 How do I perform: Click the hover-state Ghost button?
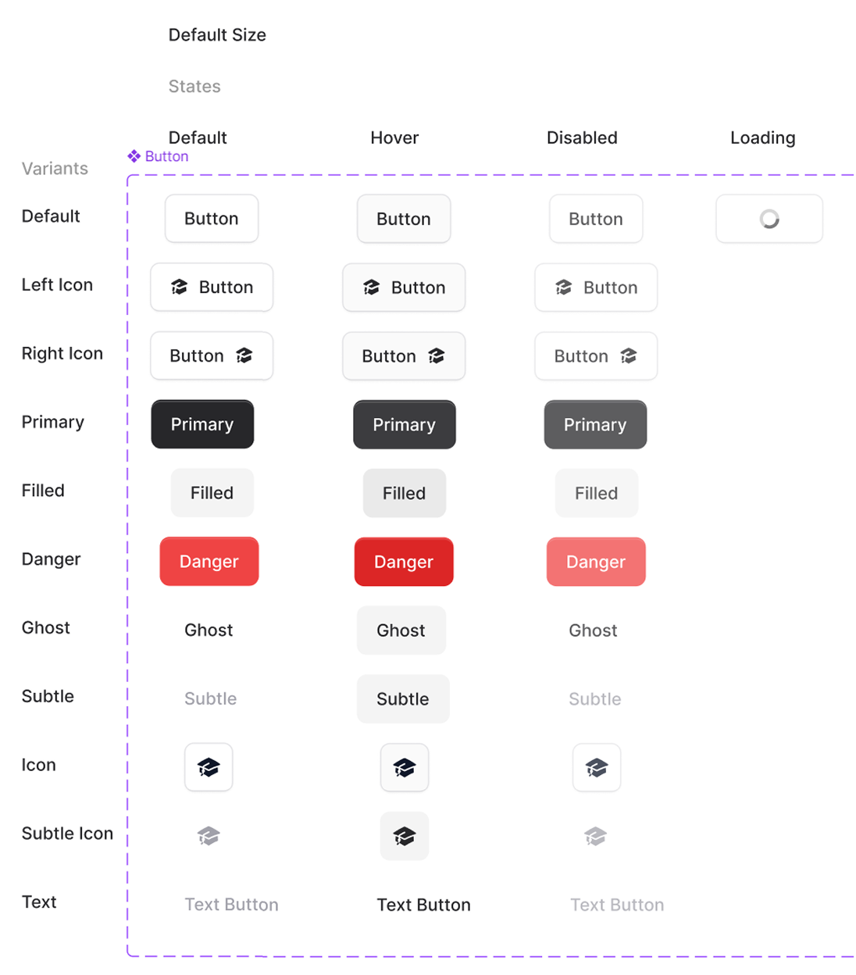pyautogui.click(x=401, y=630)
